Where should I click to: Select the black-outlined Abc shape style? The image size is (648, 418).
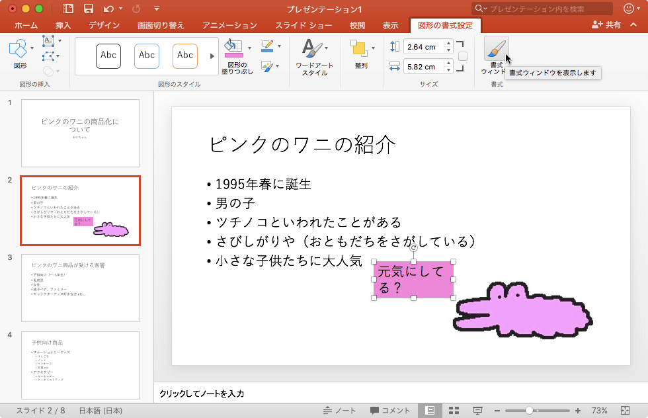tap(108, 56)
